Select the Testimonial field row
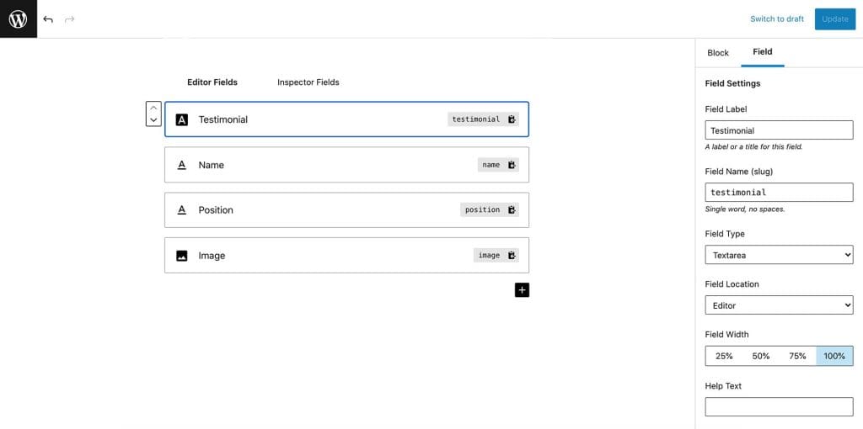The width and height of the screenshot is (863, 429). [346, 119]
